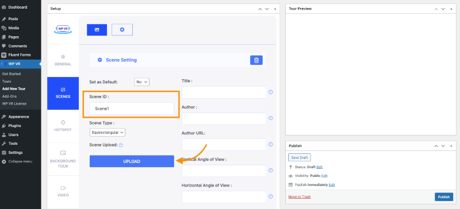Open the Scene Type Equirectangular dropdown

click(x=108, y=133)
